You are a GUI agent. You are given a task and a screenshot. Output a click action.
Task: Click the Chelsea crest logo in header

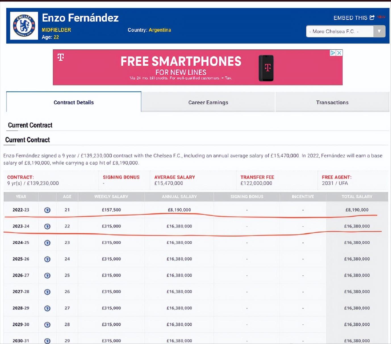tap(24, 26)
